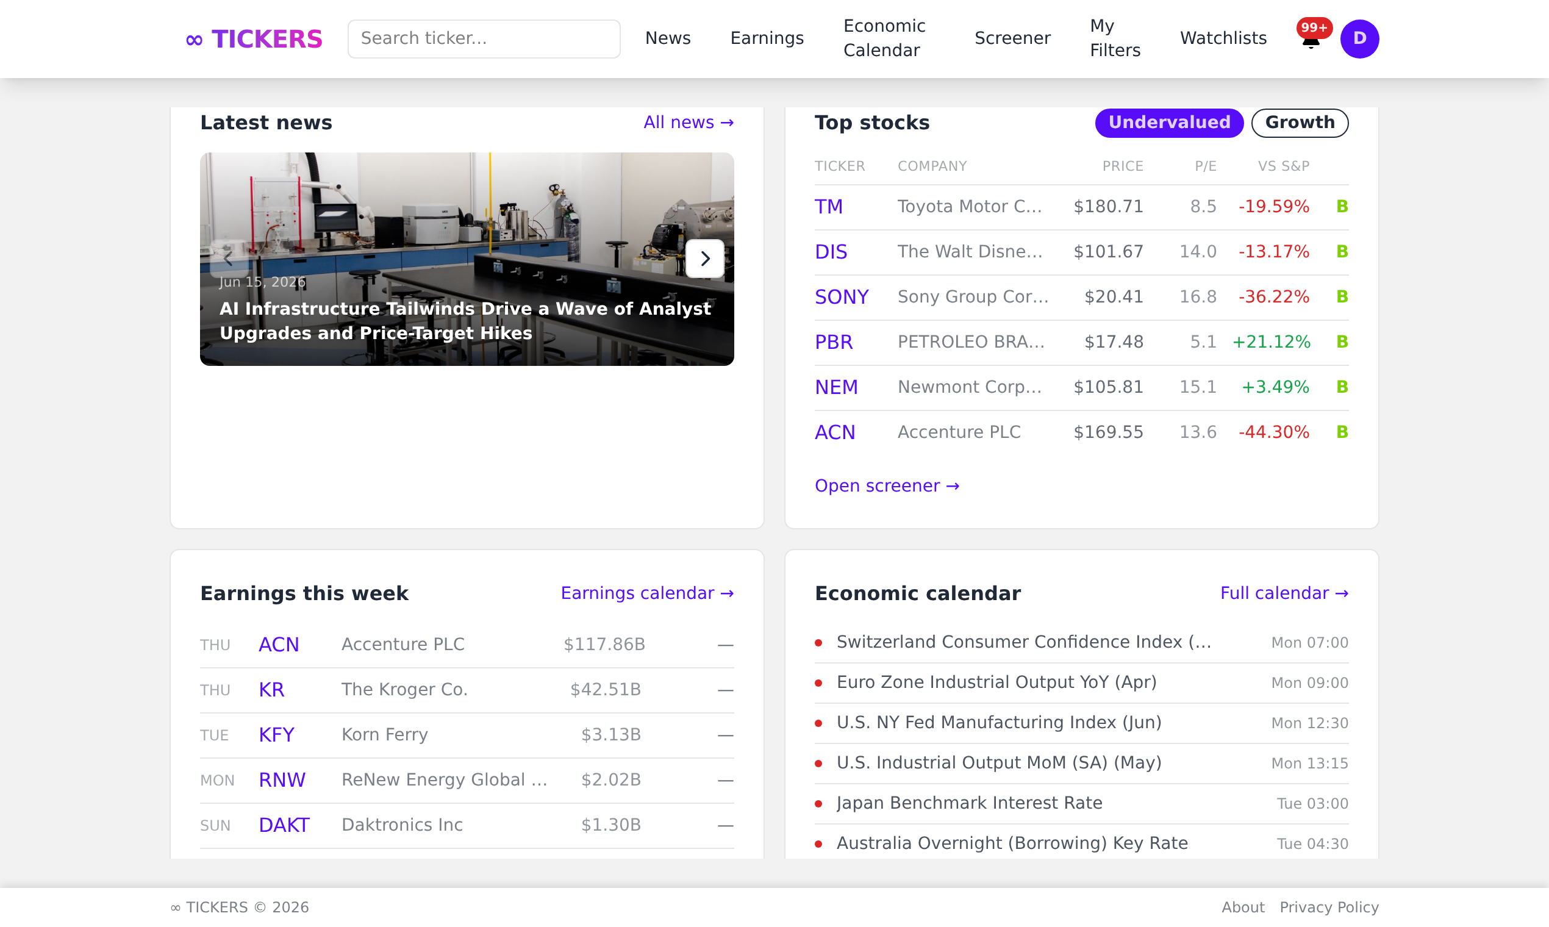Screen dimensions: 1549x927
Task: Select the Undervalued filter pill
Action: coord(1168,123)
